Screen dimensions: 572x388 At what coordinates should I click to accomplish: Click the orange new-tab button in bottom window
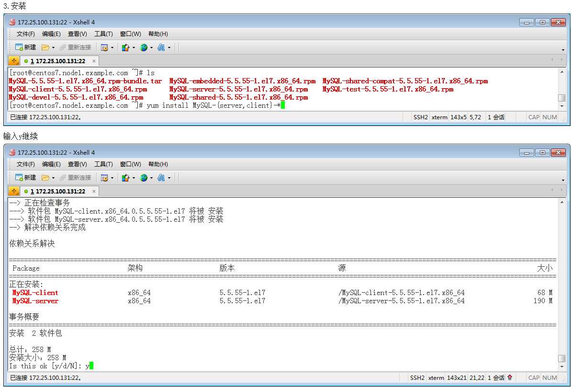pyautogui.click(x=14, y=191)
